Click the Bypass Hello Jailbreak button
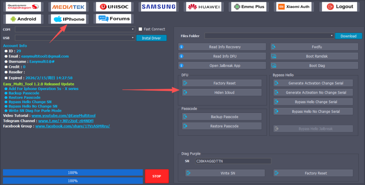This screenshot has height=185, width=365. point(313,129)
